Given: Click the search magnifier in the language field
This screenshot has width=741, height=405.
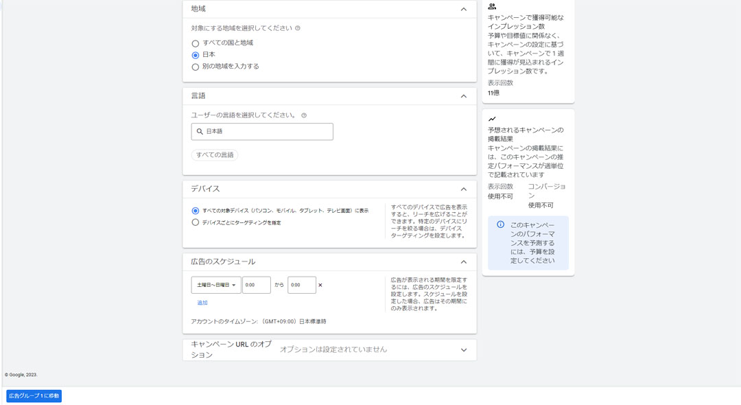Looking at the screenshot, I should pyautogui.click(x=200, y=132).
